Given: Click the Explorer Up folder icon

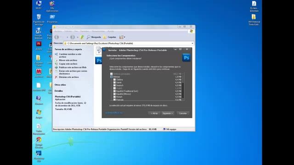Looking at the screenshot, I should coord(82,37).
